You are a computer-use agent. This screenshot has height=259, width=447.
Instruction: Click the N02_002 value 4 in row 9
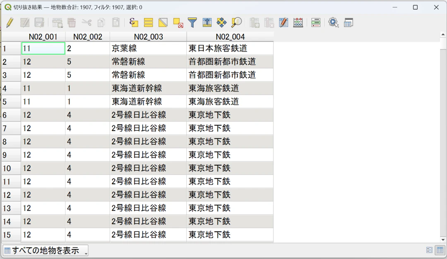[87, 155]
